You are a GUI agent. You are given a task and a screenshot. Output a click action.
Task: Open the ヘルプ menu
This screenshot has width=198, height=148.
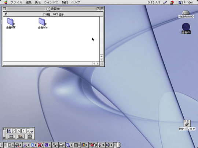point(76,3)
